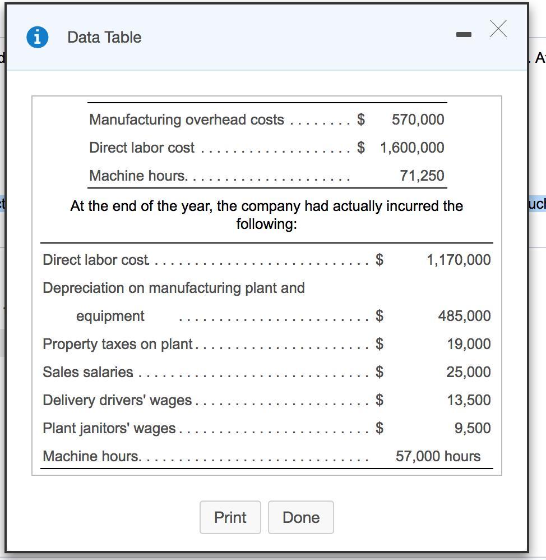
Task: Click the 485,000 depreciation amount
Action: point(464,316)
